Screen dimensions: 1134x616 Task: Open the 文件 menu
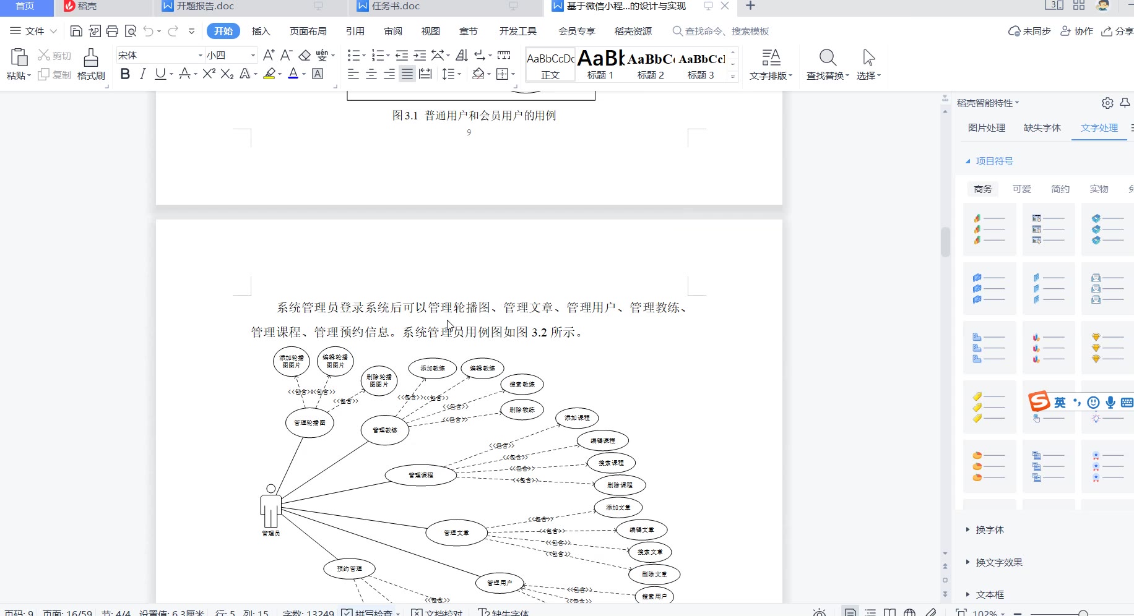click(x=33, y=31)
